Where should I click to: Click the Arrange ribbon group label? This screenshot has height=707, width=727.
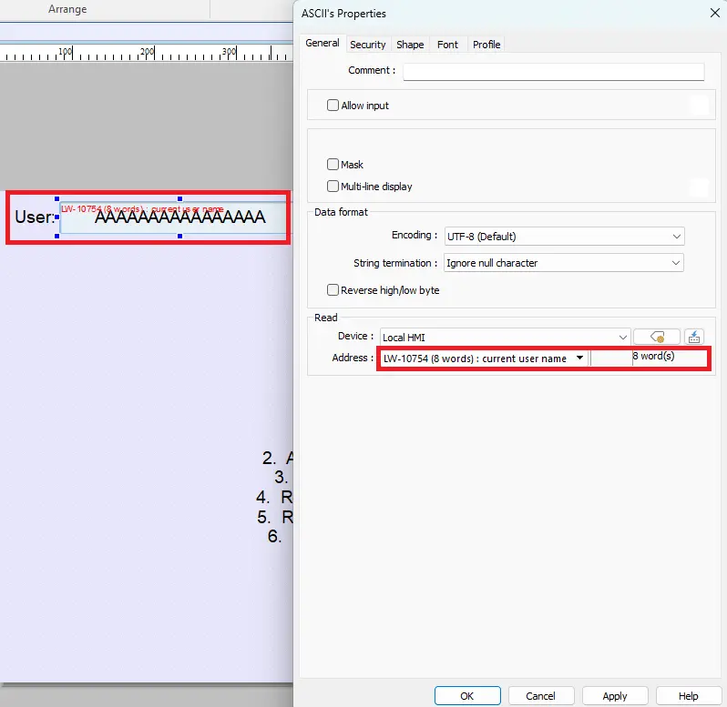[x=67, y=9]
